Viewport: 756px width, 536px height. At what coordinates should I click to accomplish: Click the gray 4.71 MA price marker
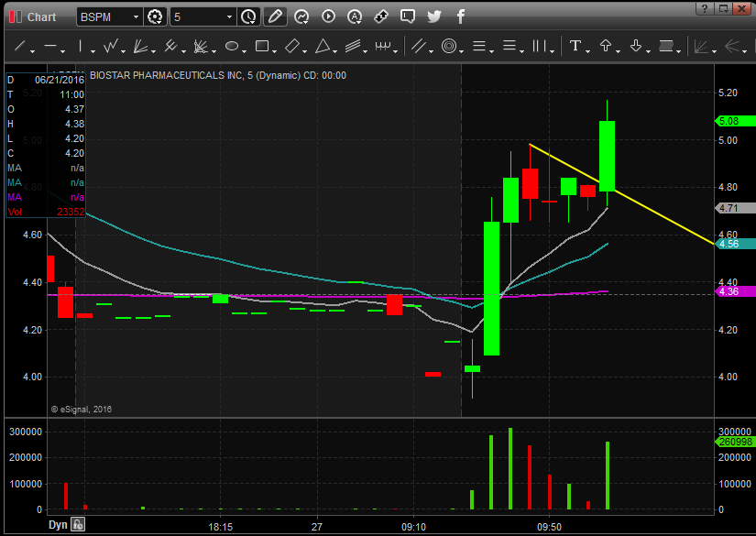pos(735,208)
